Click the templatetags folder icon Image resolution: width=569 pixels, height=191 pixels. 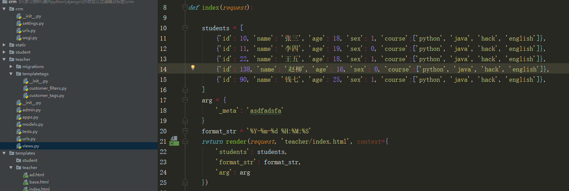click(x=19, y=74)
